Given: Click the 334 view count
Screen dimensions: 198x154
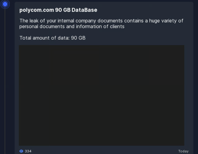Looking at the screenshot, I should click(x=28, y=151).
